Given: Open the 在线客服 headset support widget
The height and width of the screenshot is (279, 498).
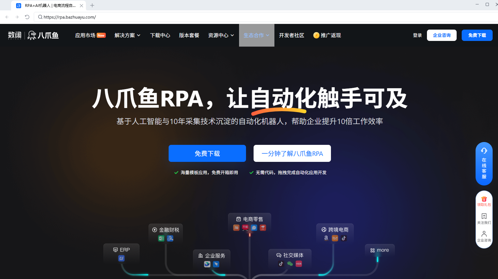Looking at the screenshot, I should (x=484, y=164).
